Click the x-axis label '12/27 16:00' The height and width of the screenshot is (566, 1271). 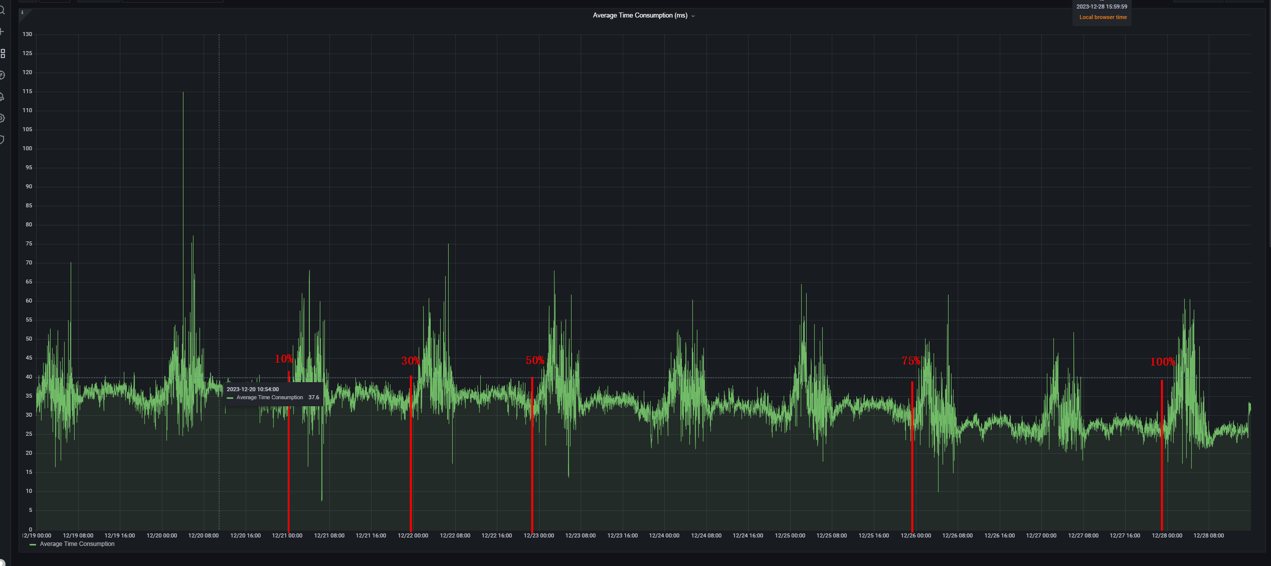pos(1125,536)
